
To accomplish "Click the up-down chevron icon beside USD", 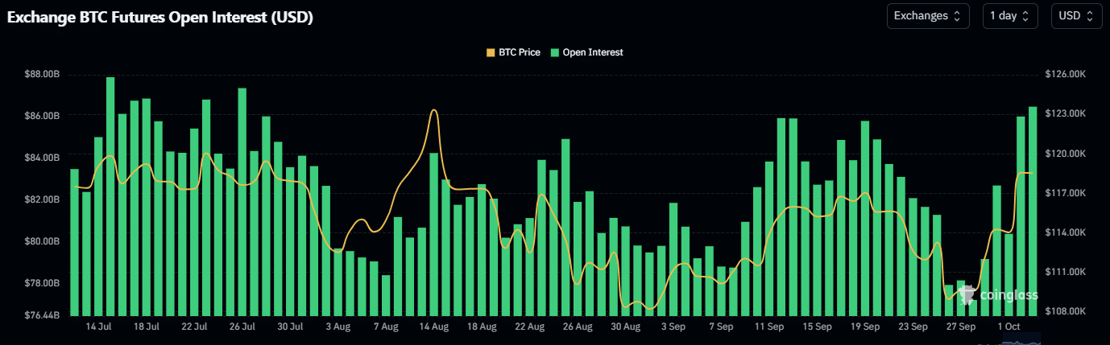I will pos(1090,16).
